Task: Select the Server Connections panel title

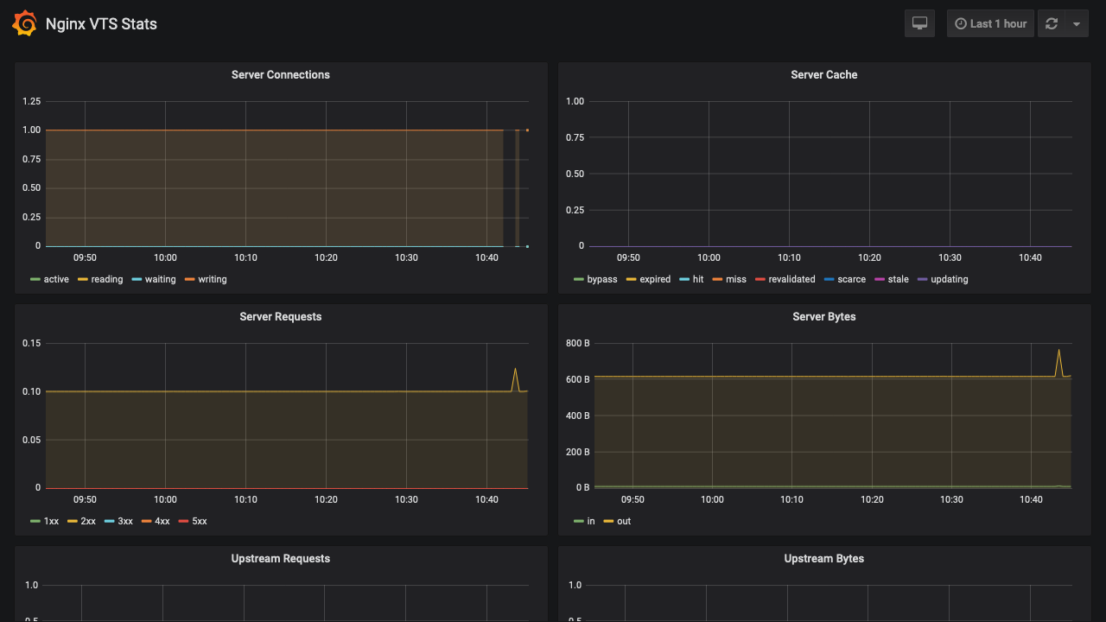Action: (x=280, y=74)
